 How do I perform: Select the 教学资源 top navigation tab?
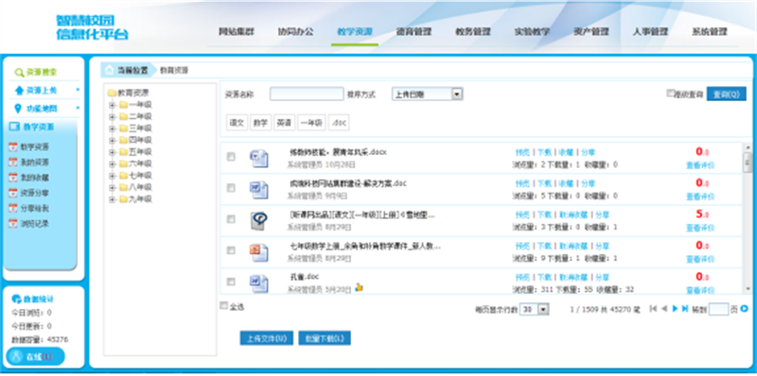pos(355,32)
